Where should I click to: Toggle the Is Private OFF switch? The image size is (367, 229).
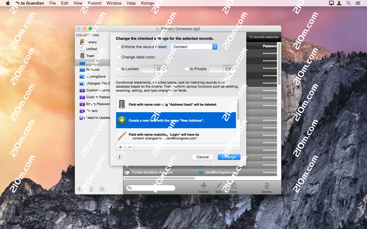click(222, 69)
